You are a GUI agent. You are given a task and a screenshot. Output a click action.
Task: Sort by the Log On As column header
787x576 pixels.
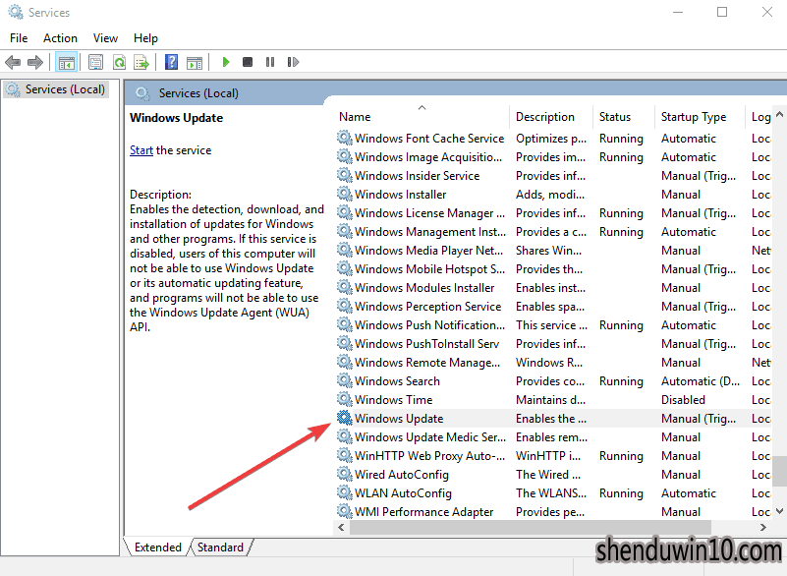[759, 117]
